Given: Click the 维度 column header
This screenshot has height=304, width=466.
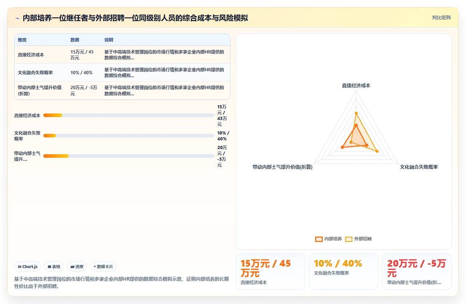Looking at the screenshot, I should click(x=22, y=40).
